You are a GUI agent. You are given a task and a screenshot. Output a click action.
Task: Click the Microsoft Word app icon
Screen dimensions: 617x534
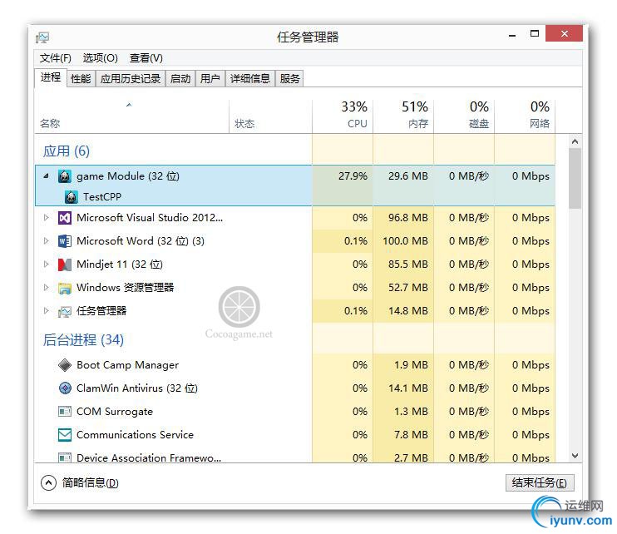[65, 241]
